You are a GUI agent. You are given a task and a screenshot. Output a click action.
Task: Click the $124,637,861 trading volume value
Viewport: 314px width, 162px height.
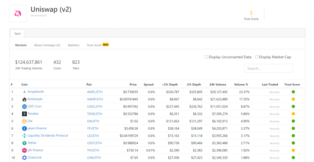(x=29, y=62)
